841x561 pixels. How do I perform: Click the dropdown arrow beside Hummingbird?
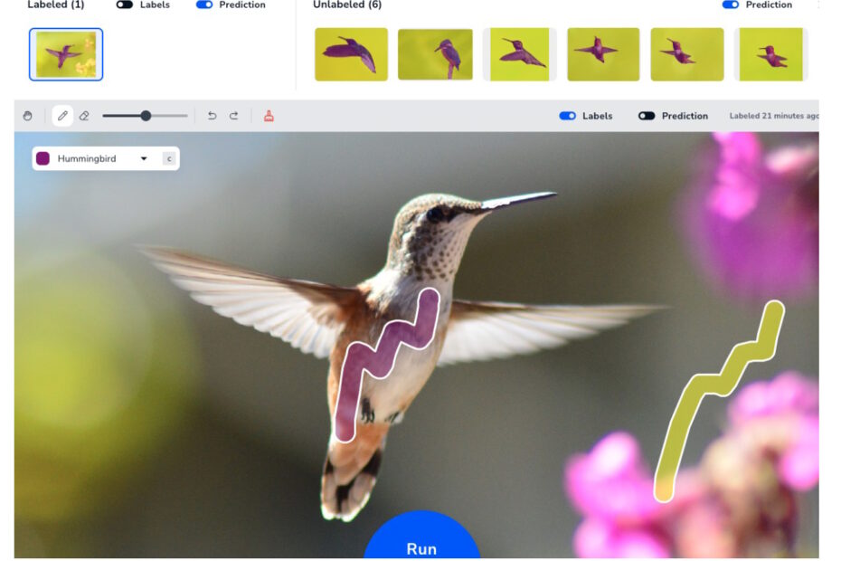tap(144, 159)
